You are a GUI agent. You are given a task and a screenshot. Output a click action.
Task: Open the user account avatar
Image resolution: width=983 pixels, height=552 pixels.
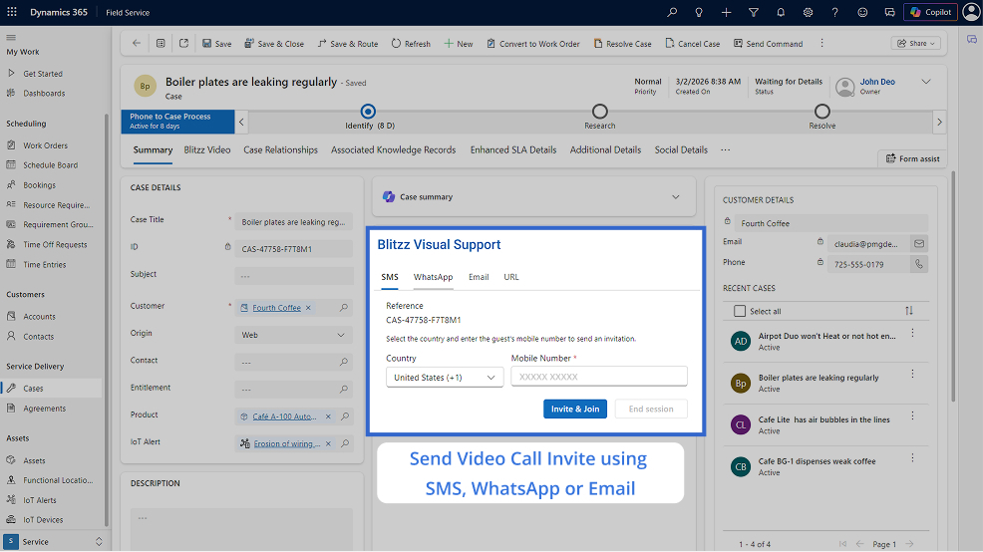click(971, 12)
